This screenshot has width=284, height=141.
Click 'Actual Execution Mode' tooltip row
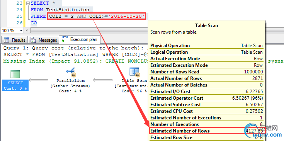point(206,59)
